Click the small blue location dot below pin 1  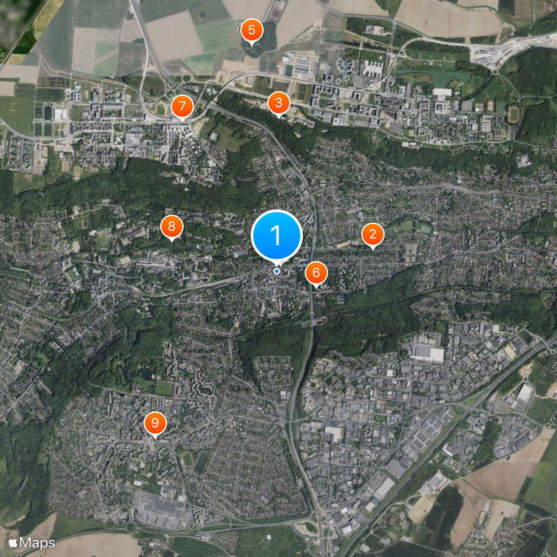tap(276, 272)
